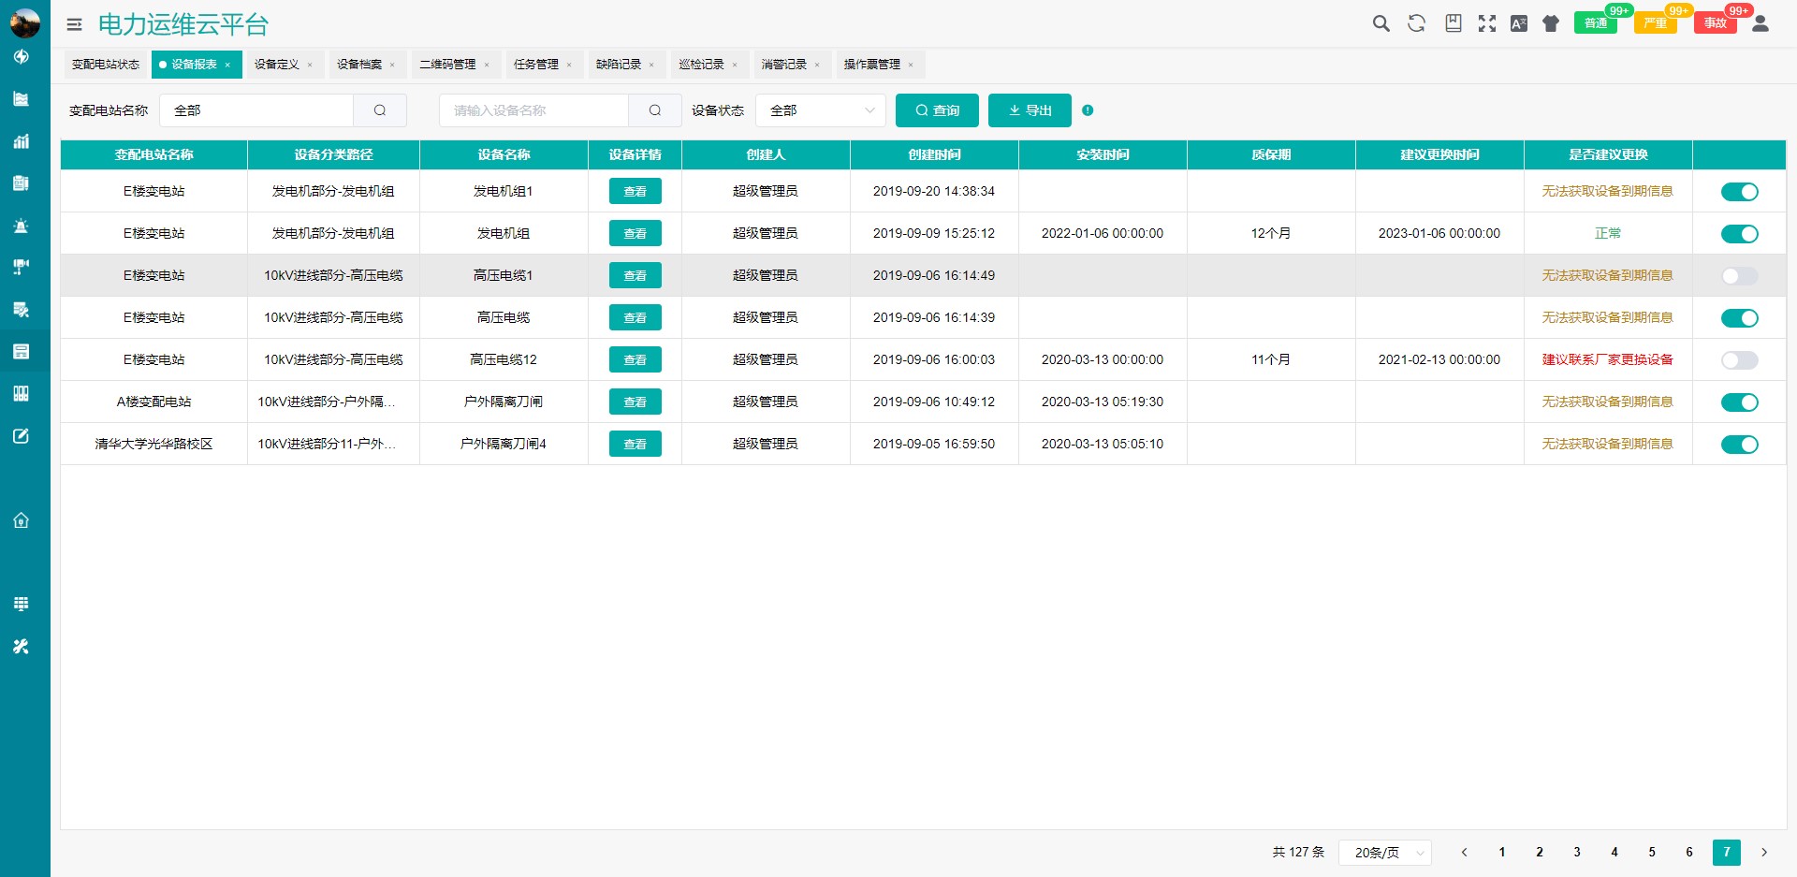Click the fullscreen toggle icon in header
Screen dimensions: 1797x877
(x=1486, y=23)
